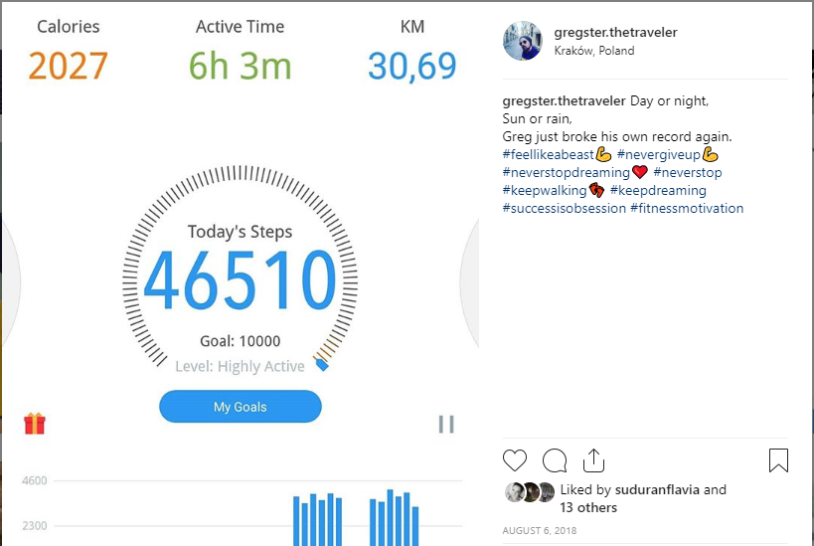Viewport: 814px width, 546px height.
Task: Open the red gift box icon
Action: point(35,424)
